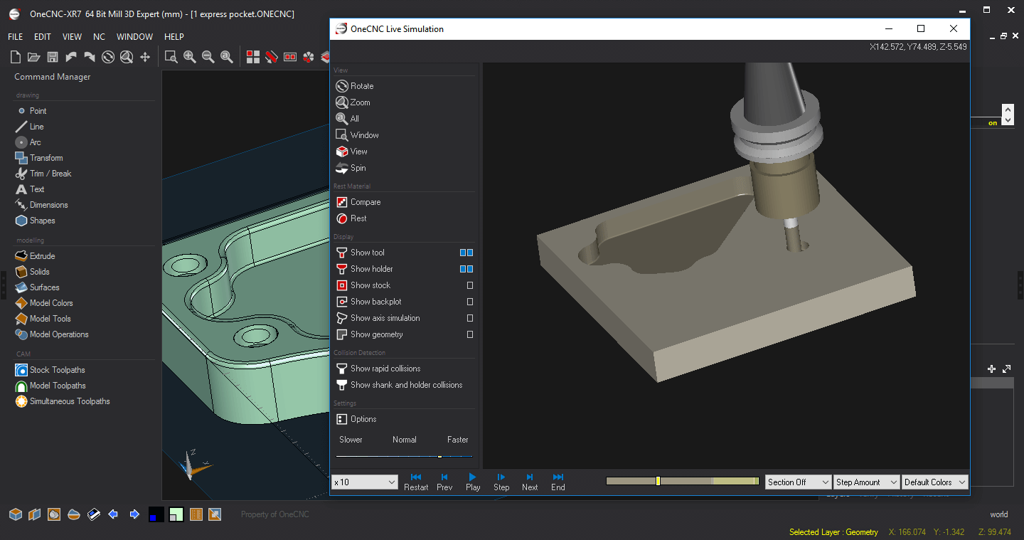Click the Undo arrow icon
This screenshot has height=540, width=1024.
70,58
